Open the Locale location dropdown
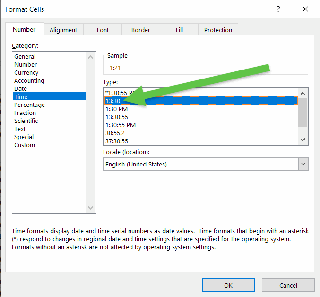The width and height of the screenshot is (320, 297). 303,164
